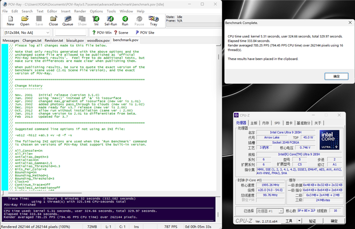Open resolution preset dropdown 512x384 No AA
The width and height of the screenshot is (355, 229).
pos(27,32)
